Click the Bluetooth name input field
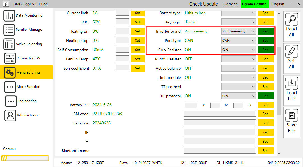 pyautogui.click(x=220, y=150)
